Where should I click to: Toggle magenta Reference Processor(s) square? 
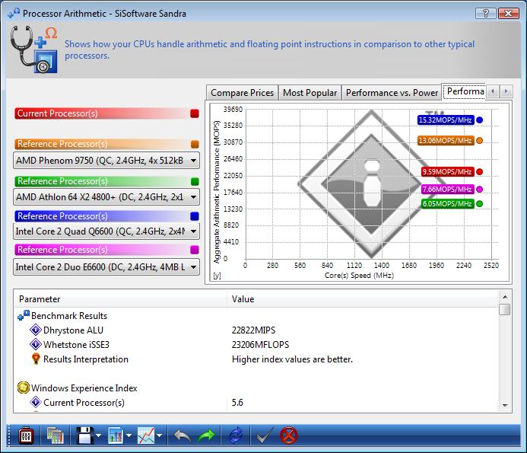pos(195,250)
